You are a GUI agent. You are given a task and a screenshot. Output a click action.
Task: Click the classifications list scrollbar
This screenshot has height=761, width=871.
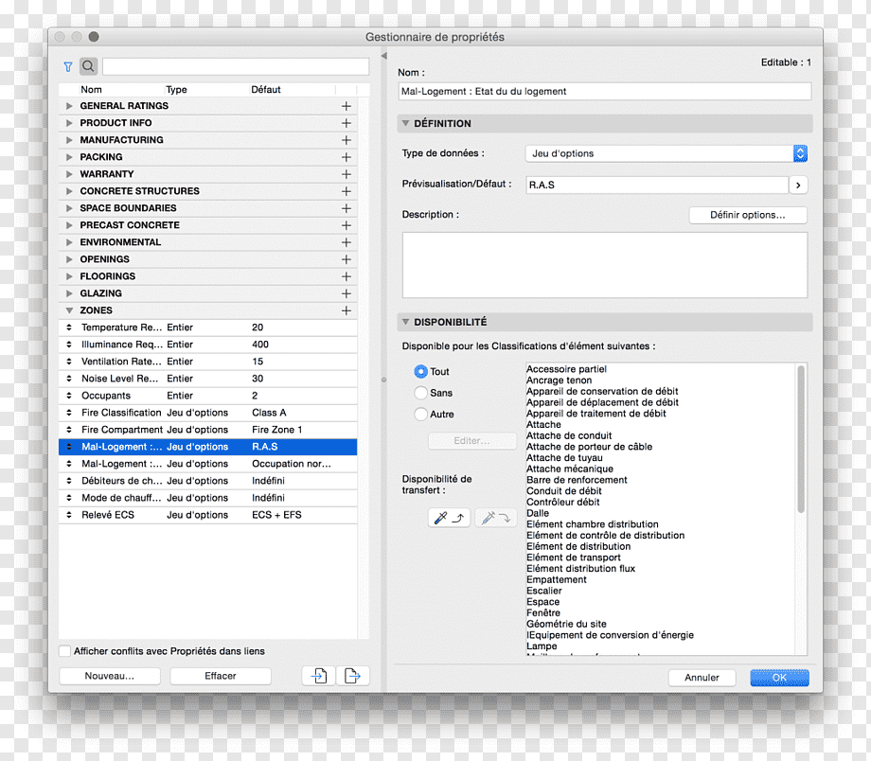point(801,439)
